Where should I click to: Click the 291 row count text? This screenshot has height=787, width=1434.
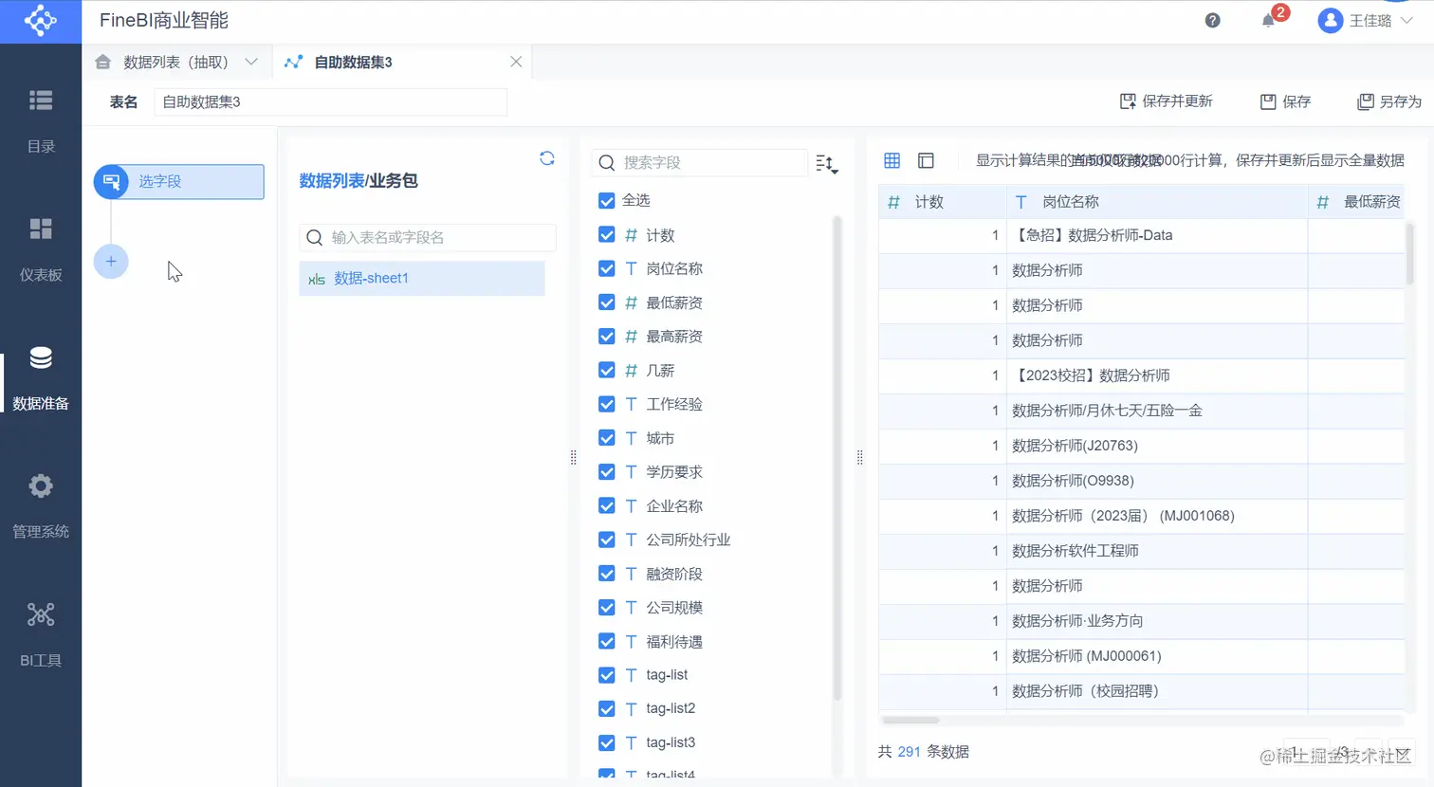(x=909, y=752)
